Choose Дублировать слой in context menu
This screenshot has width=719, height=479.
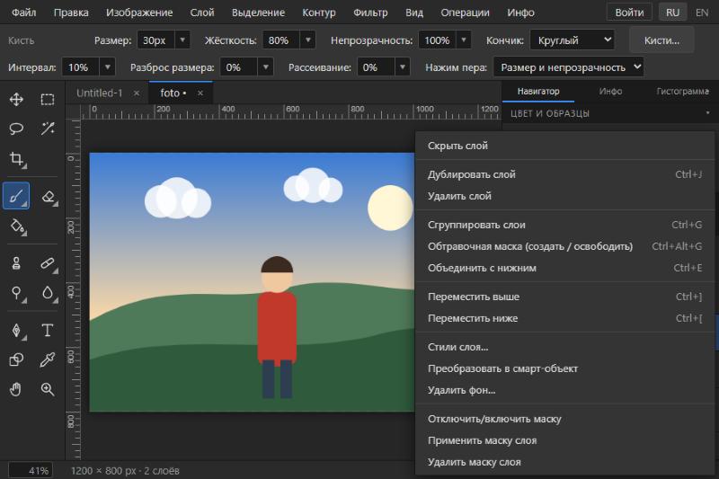point(565,174)
